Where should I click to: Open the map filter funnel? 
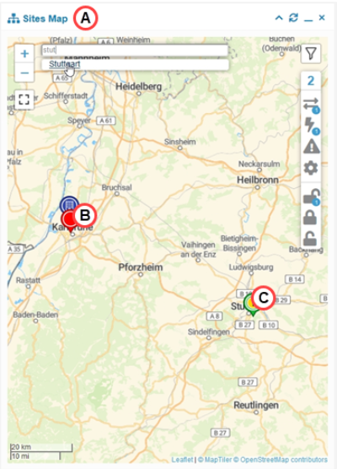[311, 53]
